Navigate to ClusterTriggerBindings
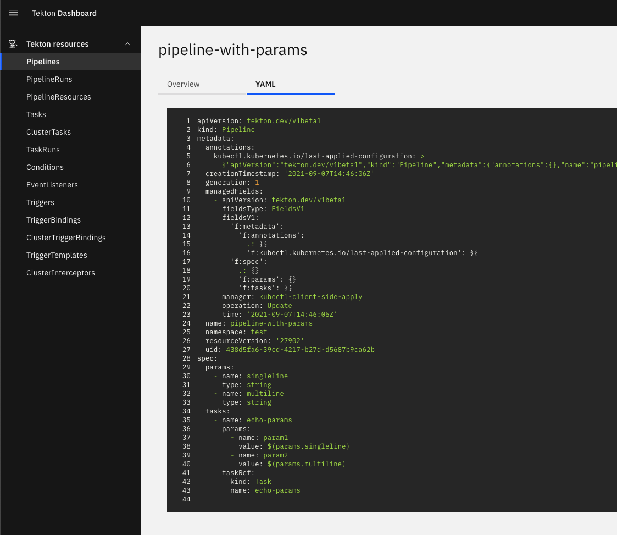 point(70,238)
